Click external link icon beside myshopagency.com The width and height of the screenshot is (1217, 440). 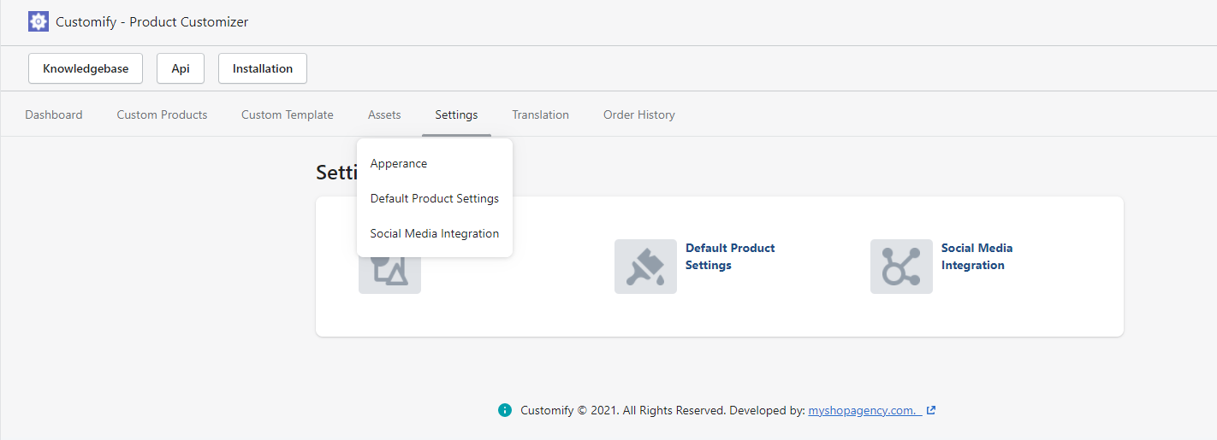click(931, 410)
